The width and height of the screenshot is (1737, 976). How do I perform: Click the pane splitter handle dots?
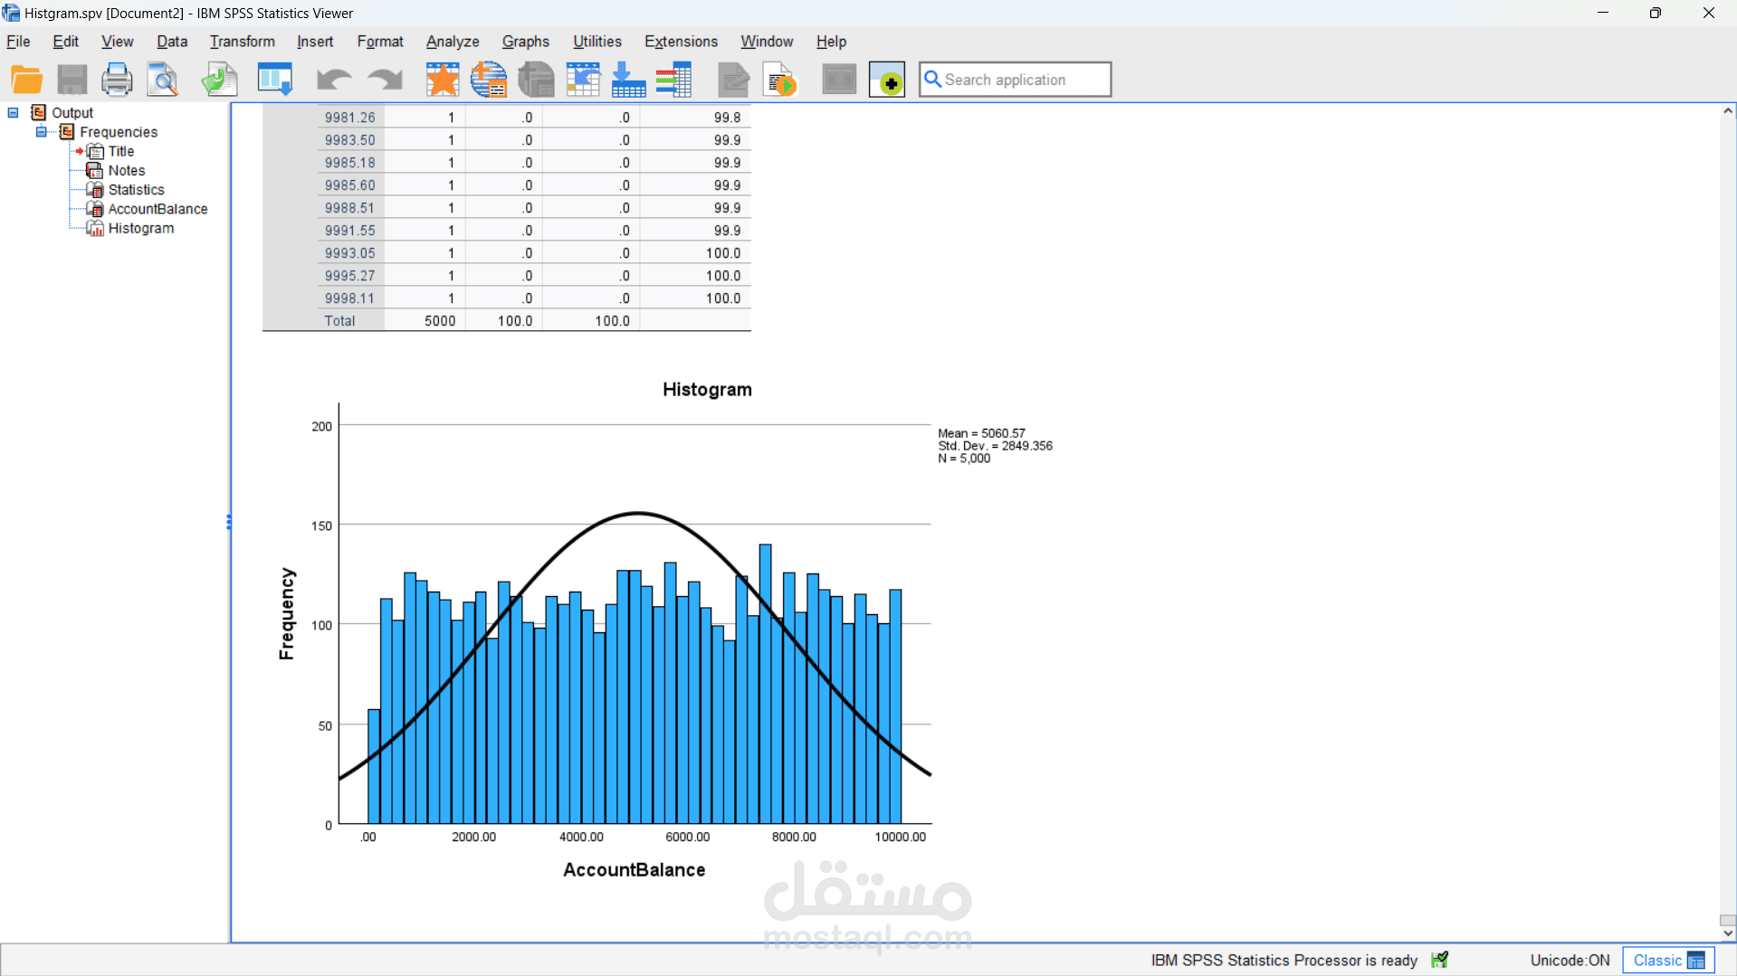tap(229, 523)
